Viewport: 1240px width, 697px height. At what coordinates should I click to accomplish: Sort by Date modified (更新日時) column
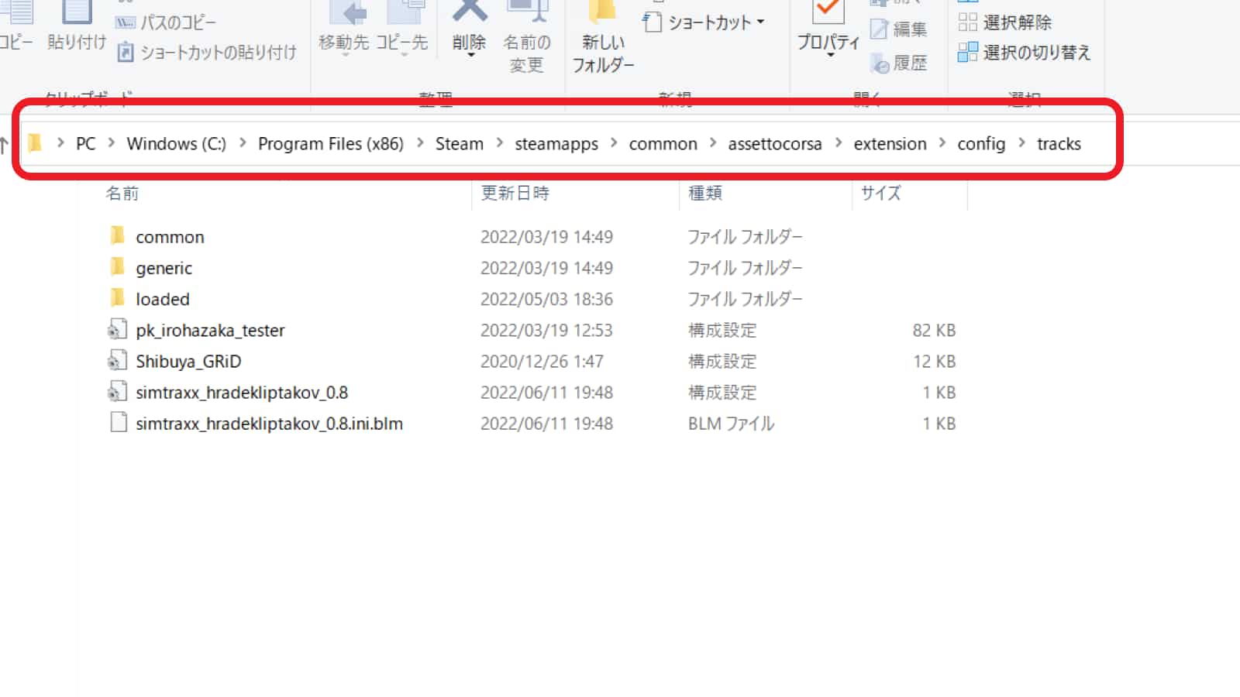(x=515, y=194)
